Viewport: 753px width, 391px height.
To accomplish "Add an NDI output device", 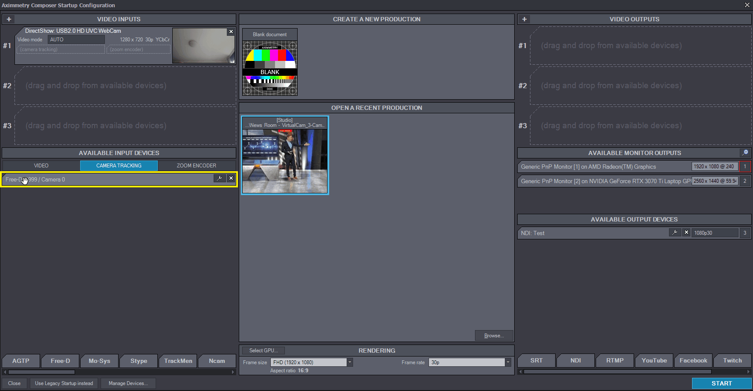I will (576, 360).
